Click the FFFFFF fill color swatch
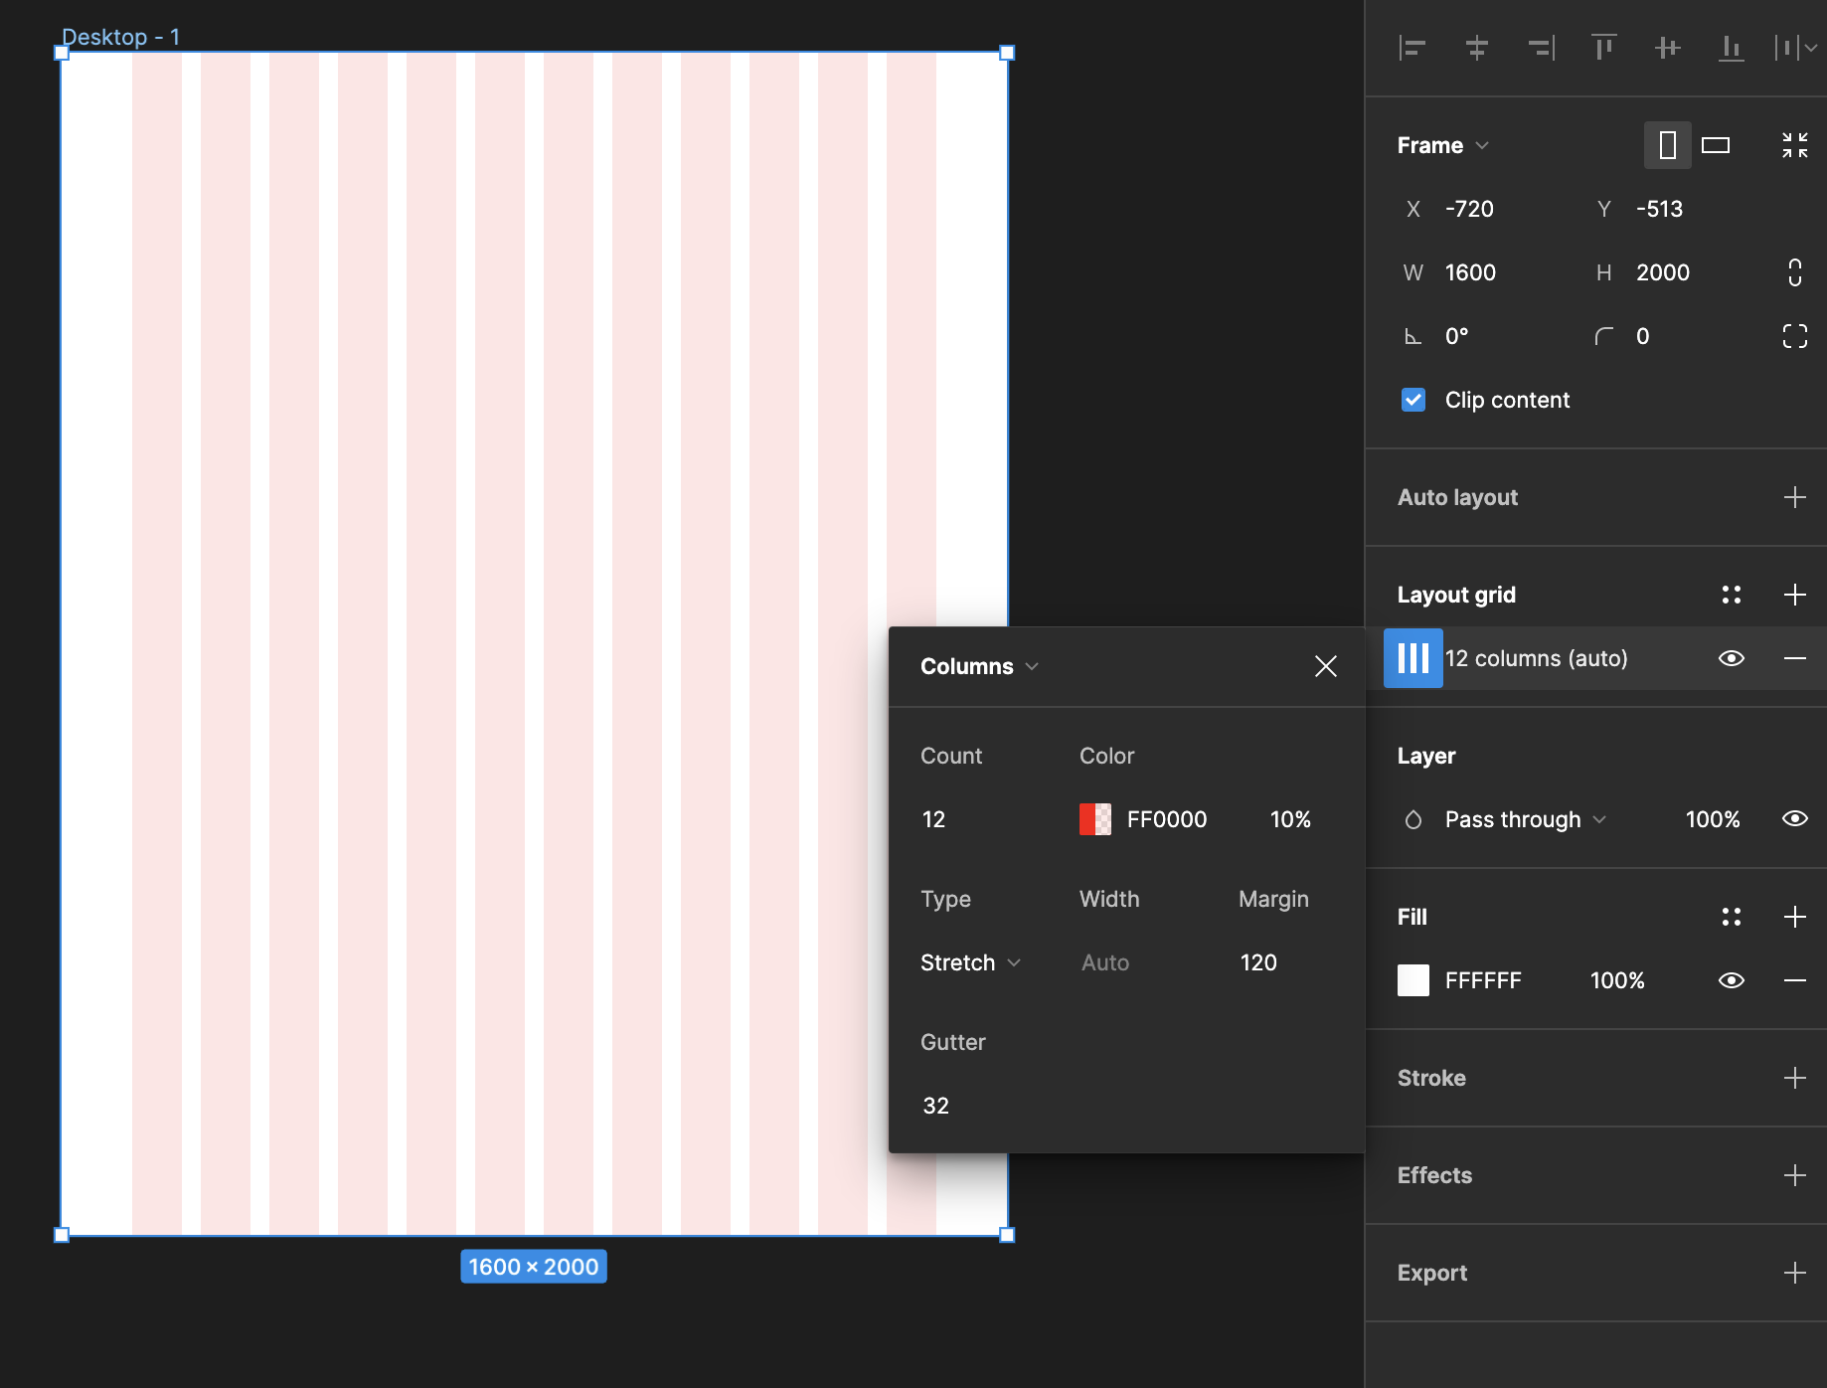 coord(1413,980)
